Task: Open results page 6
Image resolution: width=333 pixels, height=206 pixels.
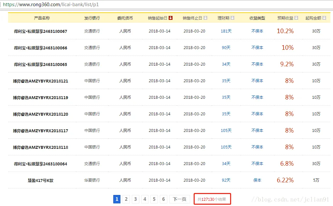Action: coord(163,199)
